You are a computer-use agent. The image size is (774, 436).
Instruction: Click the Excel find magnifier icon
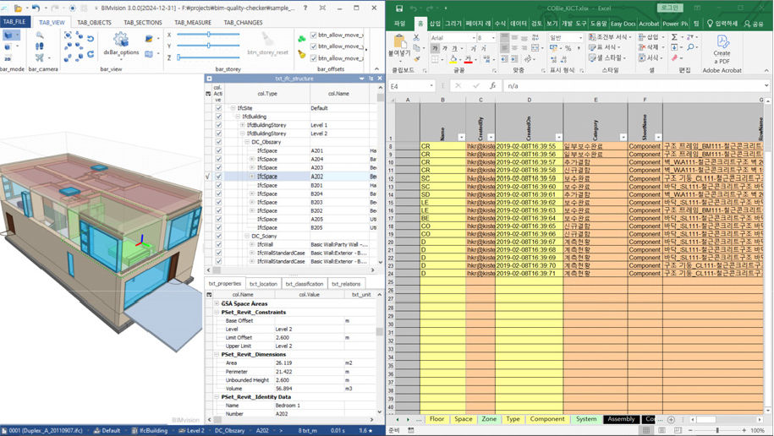pos(689,47)
